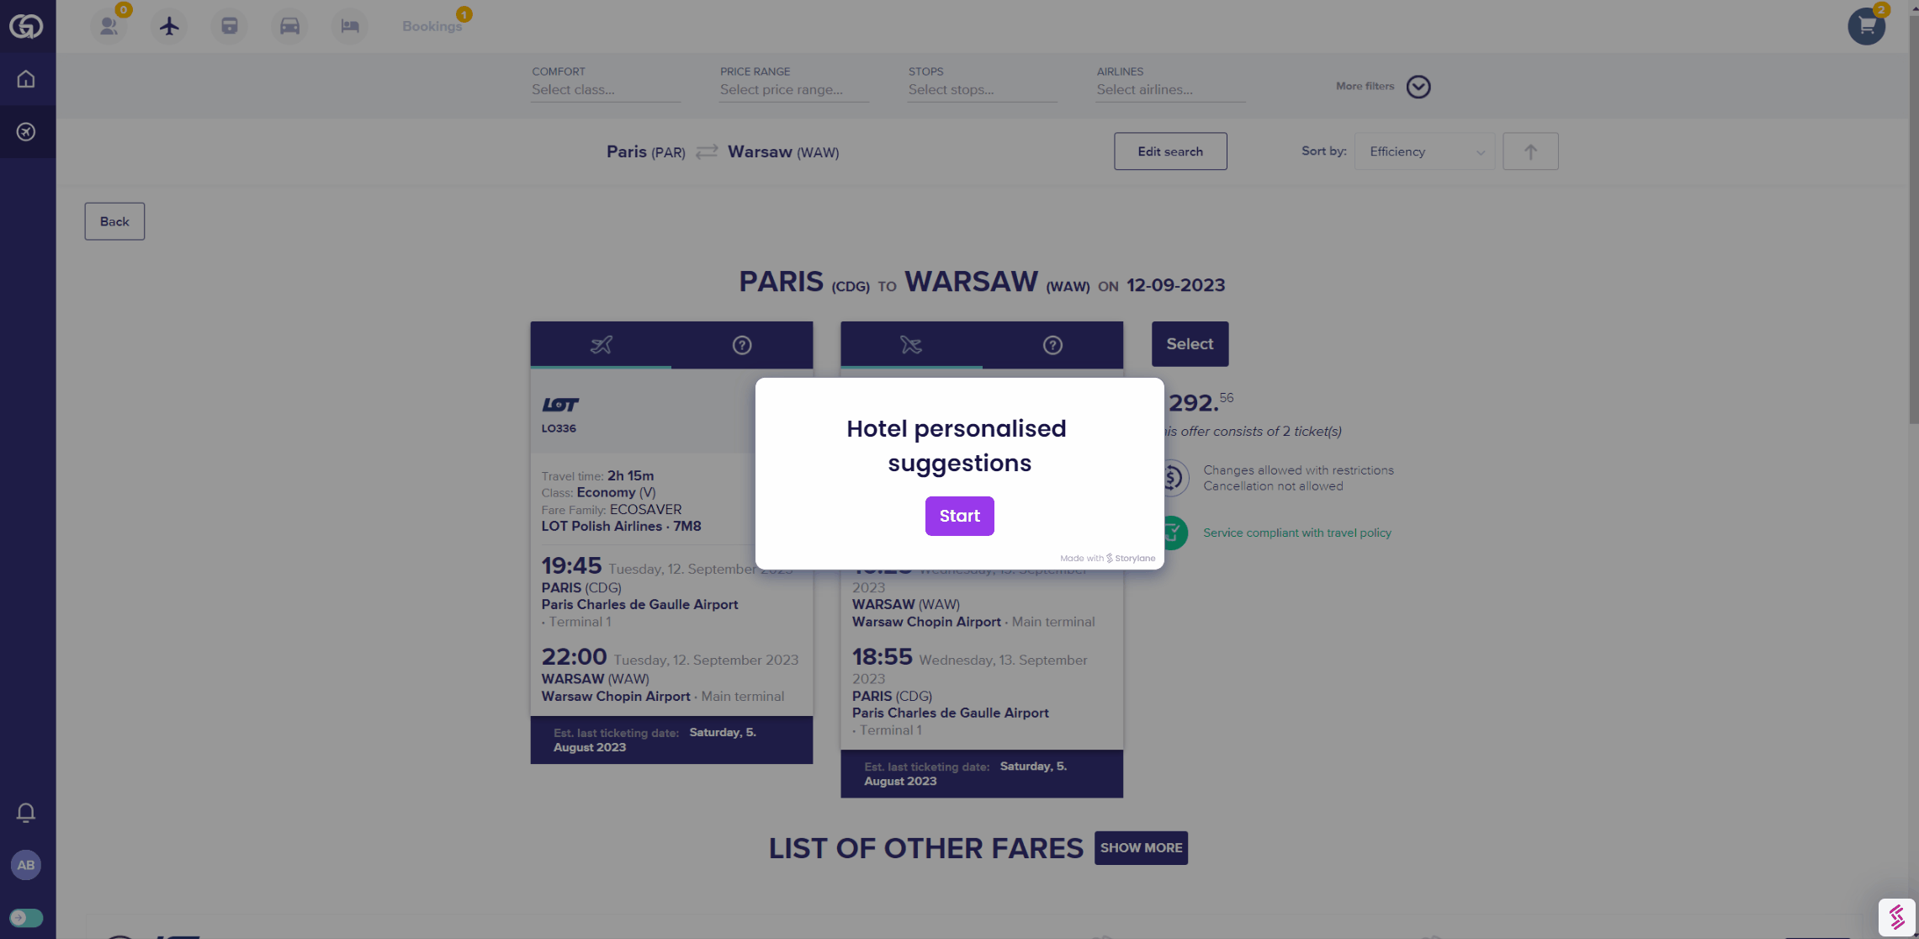Open the Comfort class dropdown
The image size is (1919, 939).
pyautogui.click(x=605, y=90)
